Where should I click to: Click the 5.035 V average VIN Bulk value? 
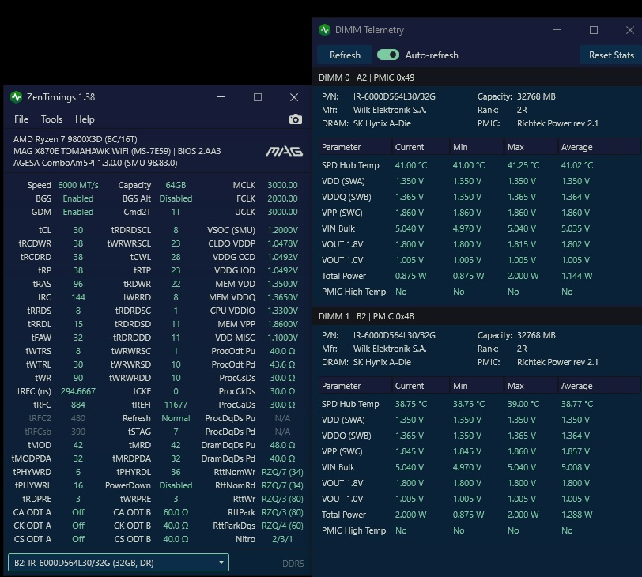click(x=576, y=228)
